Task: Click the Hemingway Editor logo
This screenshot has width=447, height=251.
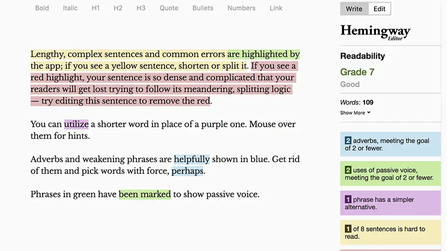Action: coord(375,31)
